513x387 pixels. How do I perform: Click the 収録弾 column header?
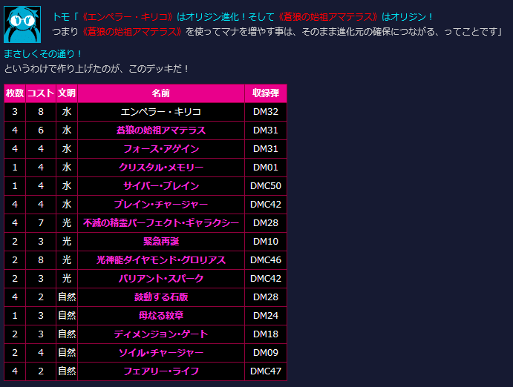point(266,93)
